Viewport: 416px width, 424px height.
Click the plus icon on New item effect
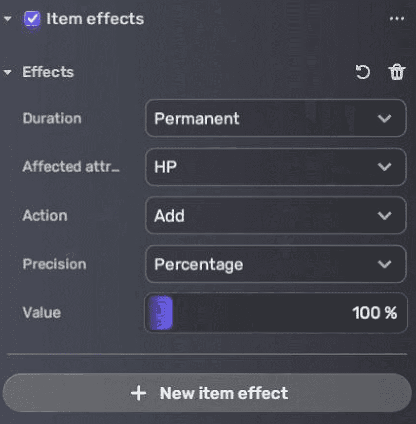pos(138,393)
